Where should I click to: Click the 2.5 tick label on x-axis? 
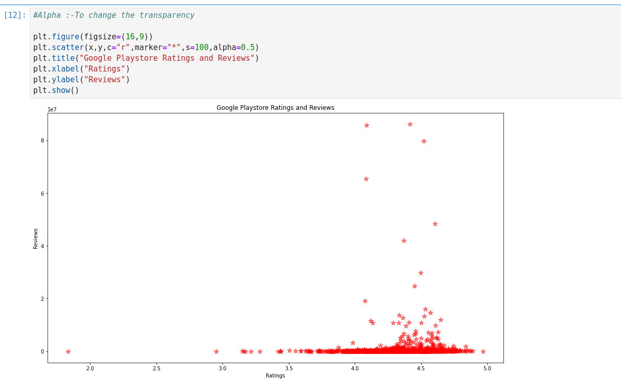[156, 368]
